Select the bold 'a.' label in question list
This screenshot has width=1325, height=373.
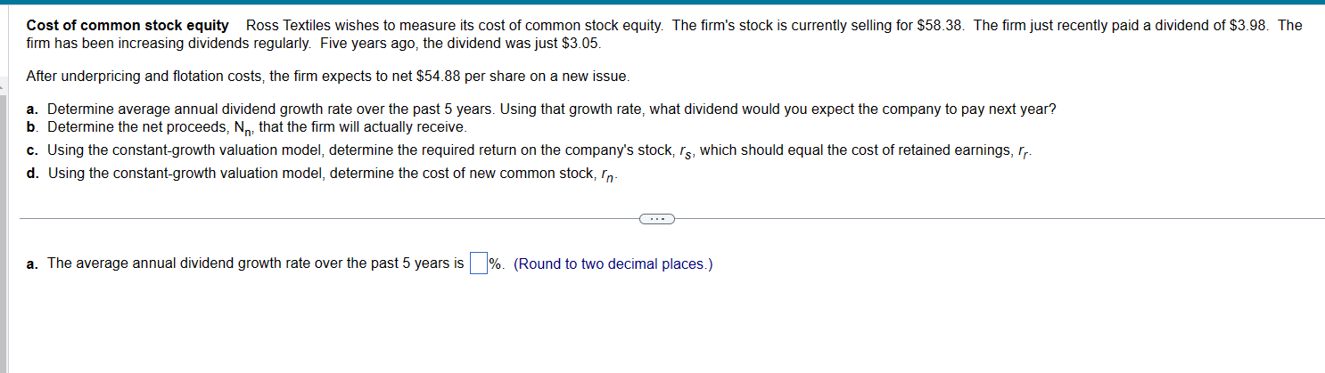tap(33, 109)
